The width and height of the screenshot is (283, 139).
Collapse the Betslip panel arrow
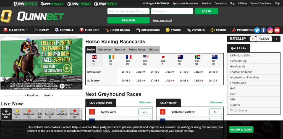point(276,39)
